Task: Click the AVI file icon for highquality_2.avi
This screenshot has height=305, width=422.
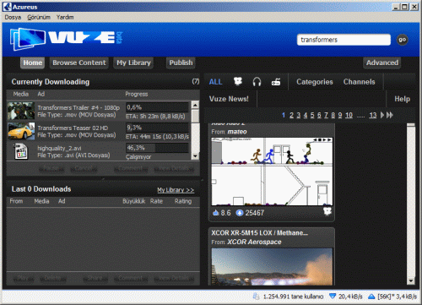Action: click(x=21, y=151)
